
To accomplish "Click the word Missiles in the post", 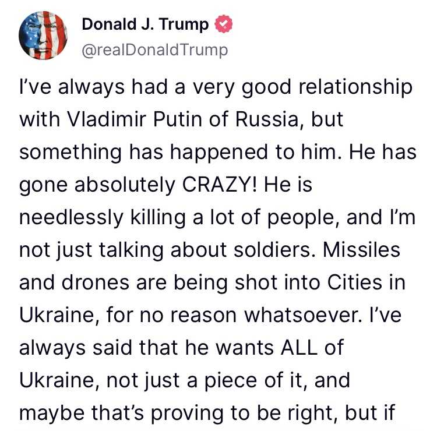I will pyautogui.click(x=361, y=250).
